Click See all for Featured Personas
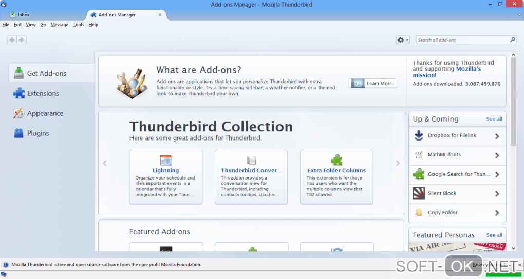The width and height of the screenshot is (524, 279). tap(494, 235)
